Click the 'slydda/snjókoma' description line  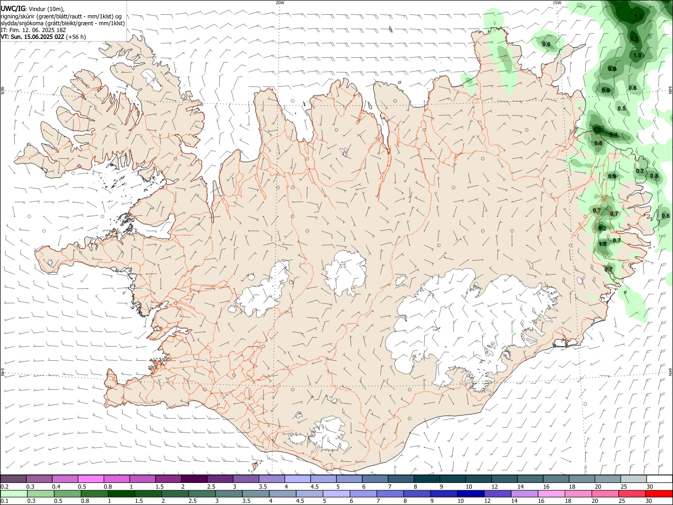63,23
